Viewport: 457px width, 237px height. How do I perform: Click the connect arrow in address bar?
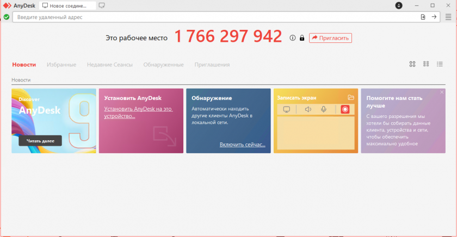click(x=434, y=17)
